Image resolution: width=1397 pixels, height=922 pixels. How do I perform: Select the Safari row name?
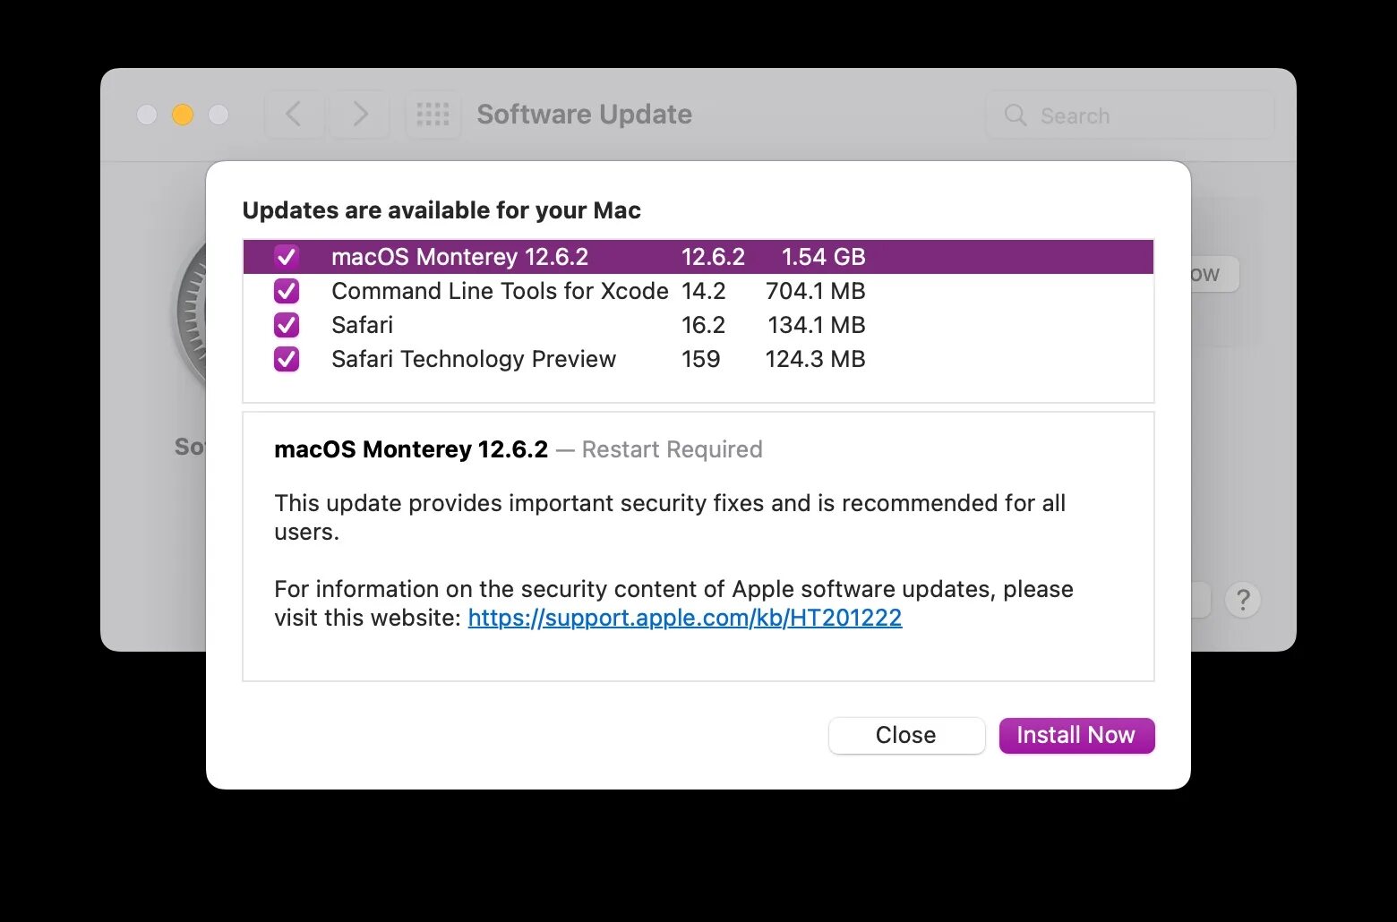point(362,325)
